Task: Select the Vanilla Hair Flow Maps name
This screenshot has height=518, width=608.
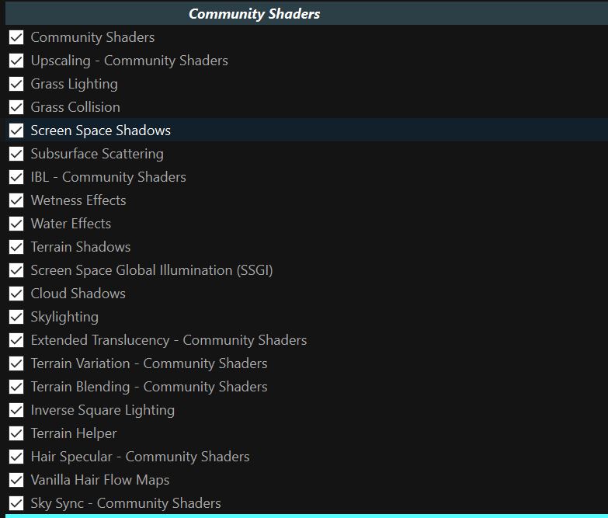Action: tap(100, 480)
